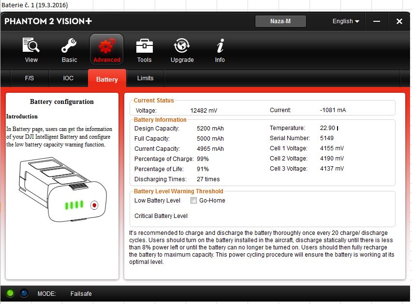Open the Upgrade globe icon
Viewport: 412px width, 304px height.
(x=182, y=50)
